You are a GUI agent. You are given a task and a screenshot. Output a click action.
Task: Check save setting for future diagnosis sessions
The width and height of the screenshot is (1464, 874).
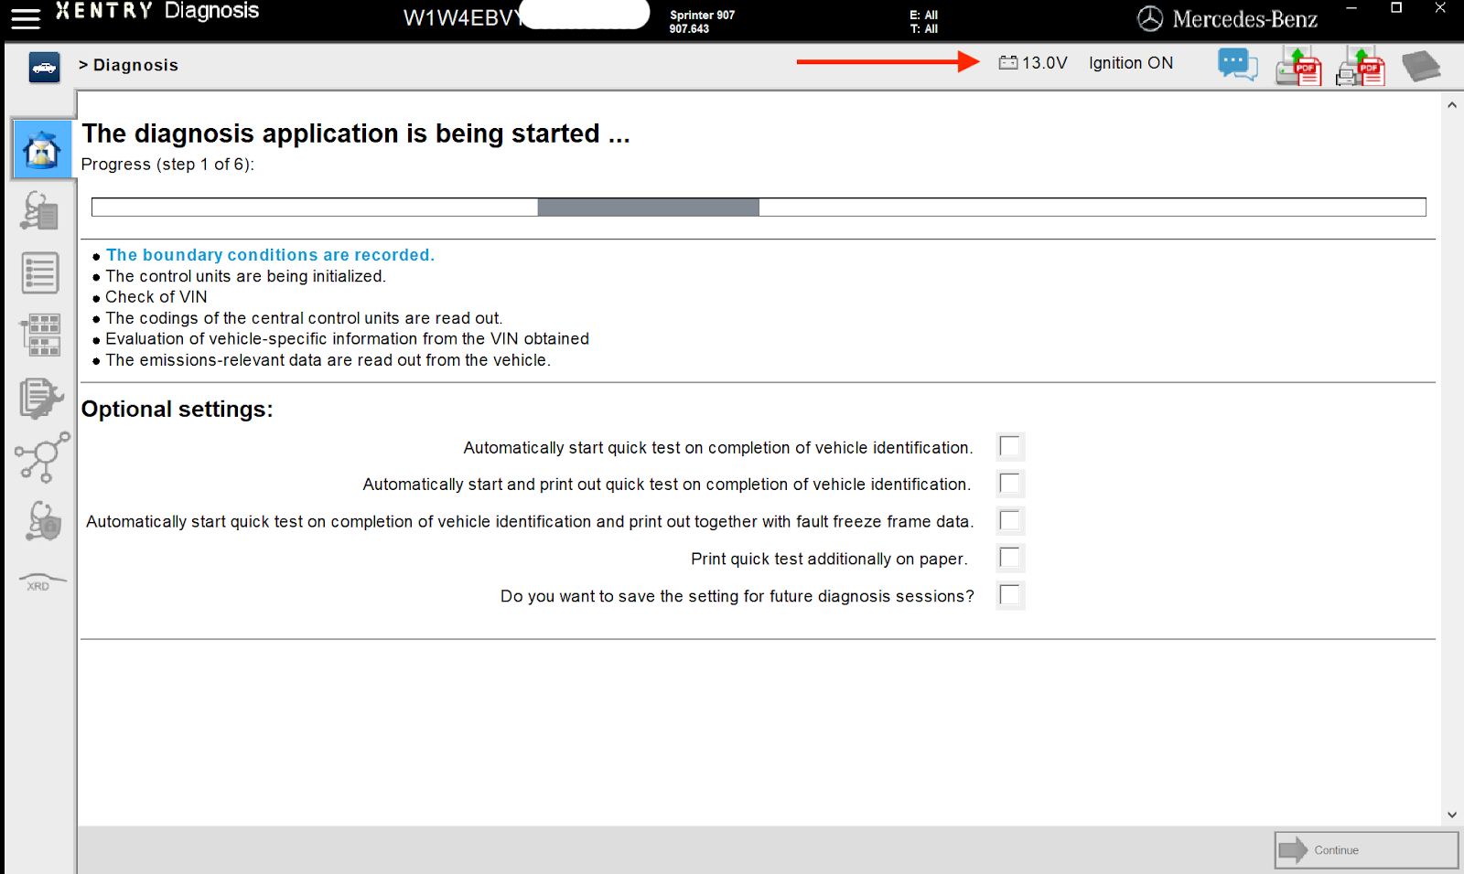click(x=1009, y=595)
